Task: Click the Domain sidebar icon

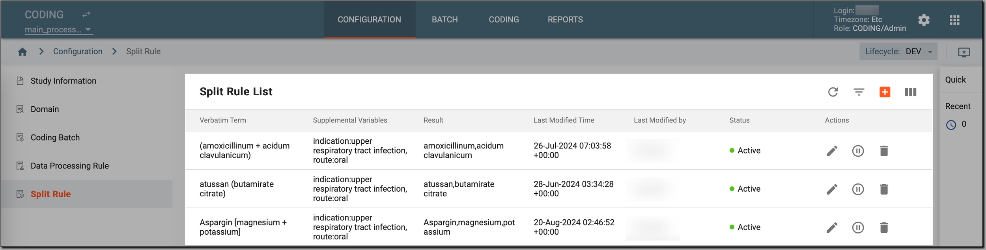Action: coord(20,109)
